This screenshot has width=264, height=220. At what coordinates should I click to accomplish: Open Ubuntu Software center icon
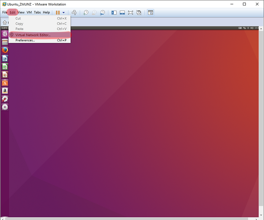pyautogui.click(x=5, y=82)
